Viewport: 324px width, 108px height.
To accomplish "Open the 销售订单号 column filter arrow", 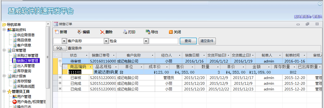I will point(114,55).
